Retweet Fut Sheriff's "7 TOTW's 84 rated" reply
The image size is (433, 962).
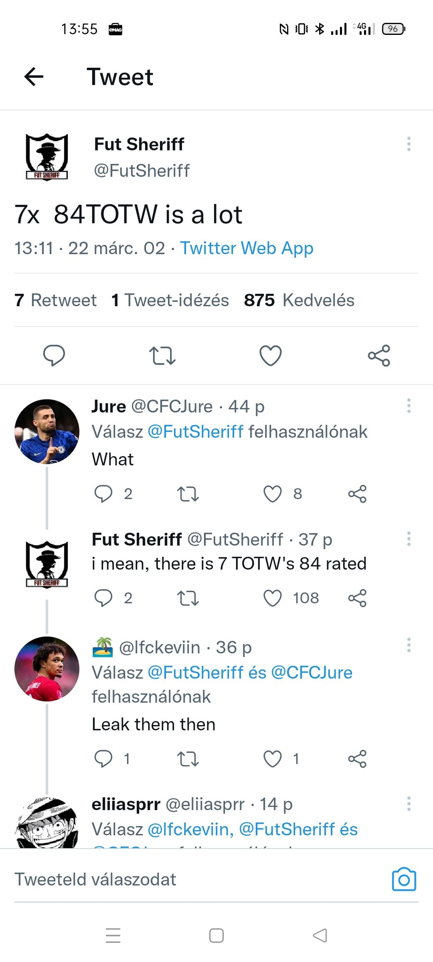[188, 598]
